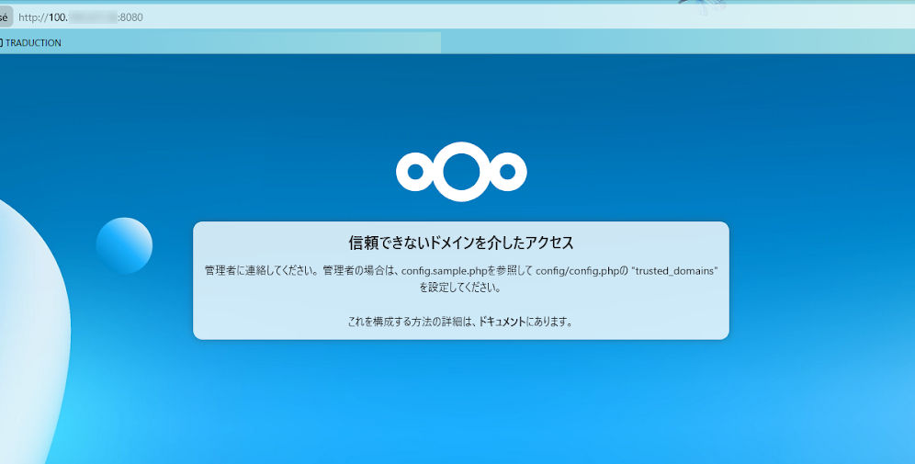Viewport: 915px width, 464px height.
Task: Click the right circle of Nextcloud logo
Action: (508, 171)
